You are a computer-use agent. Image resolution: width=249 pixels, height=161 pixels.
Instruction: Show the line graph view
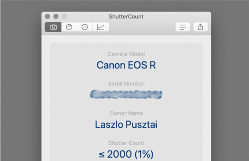[100, 27]
